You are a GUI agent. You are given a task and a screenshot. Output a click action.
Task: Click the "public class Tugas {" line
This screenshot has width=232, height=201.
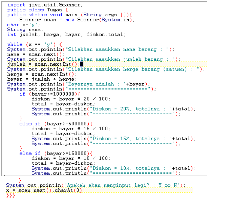click(38, 10)
